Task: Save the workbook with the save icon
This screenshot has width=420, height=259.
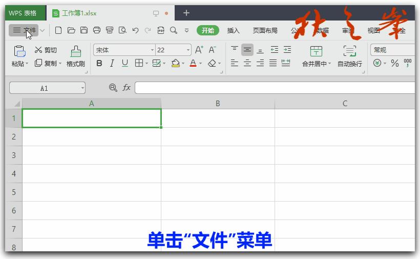Action: (84, 30)
